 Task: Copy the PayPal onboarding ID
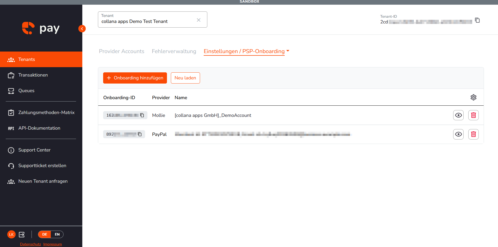click(x=140, y=134)
